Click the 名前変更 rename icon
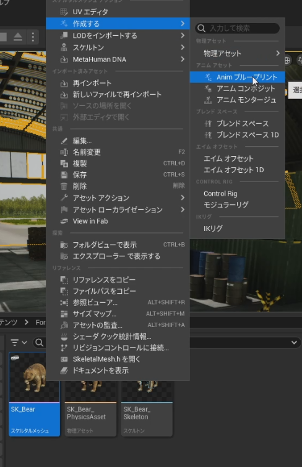The width and height of the screenshot is (302, 467). coord(64,152)
